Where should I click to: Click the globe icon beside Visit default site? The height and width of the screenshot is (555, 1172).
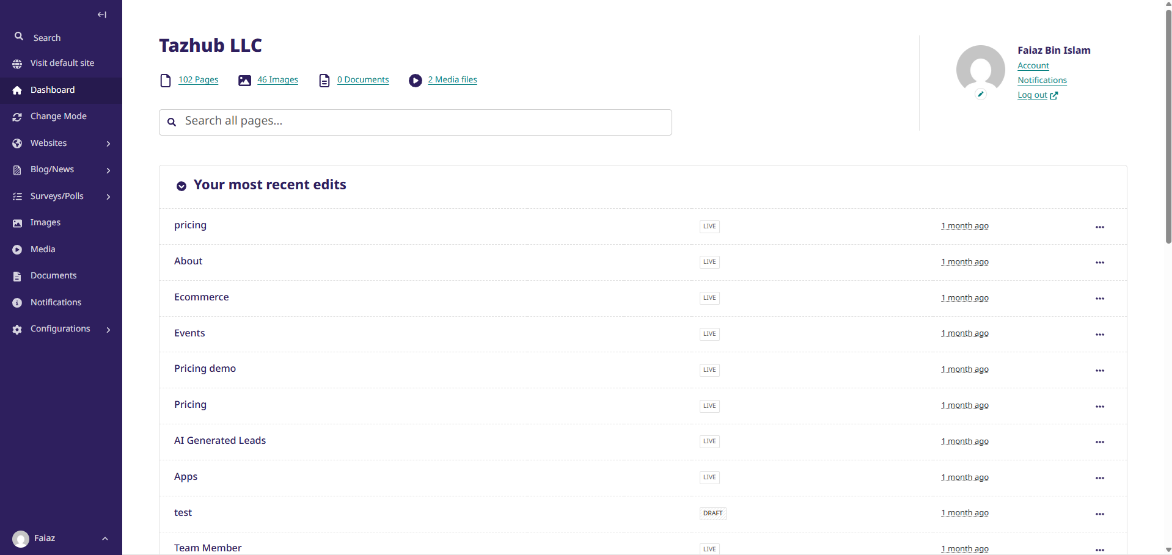point(17,63)
